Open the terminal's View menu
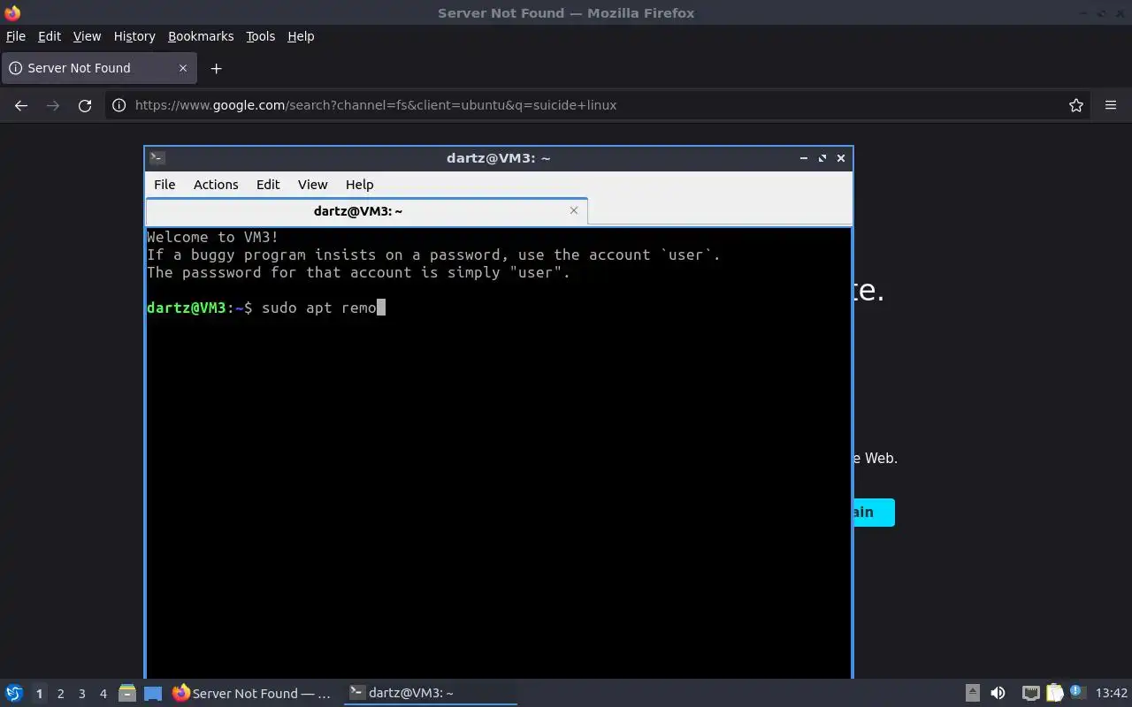This screenshot has width=1132, height=707. point(312,185)
